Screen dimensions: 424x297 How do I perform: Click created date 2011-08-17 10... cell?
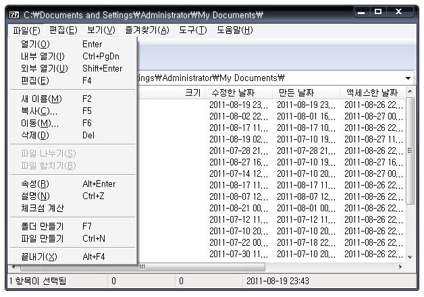point(306,128)
